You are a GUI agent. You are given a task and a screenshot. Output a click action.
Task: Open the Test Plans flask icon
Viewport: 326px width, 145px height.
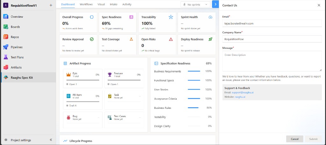(x=6, y=57)
